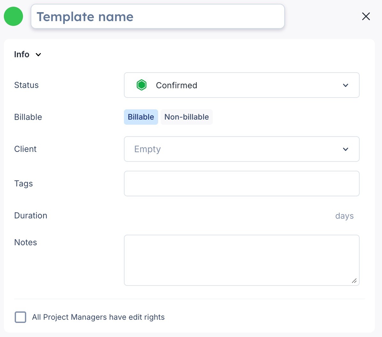Click the green Confirmed hexagon icon
The image size is (382, 337).
click(x=141, y=85)
